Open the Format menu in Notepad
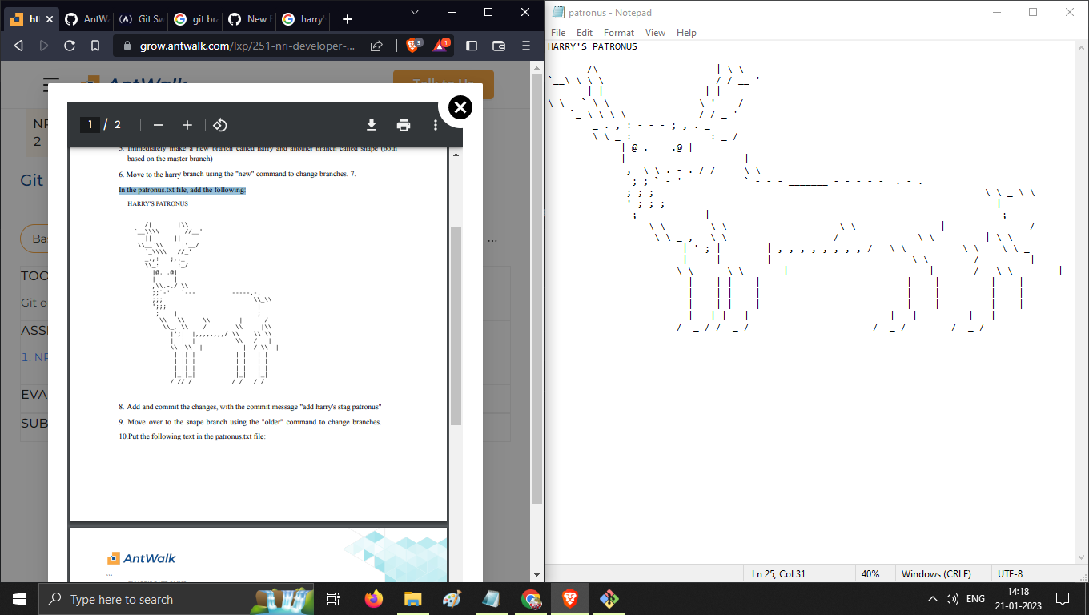 coord(618,33)
